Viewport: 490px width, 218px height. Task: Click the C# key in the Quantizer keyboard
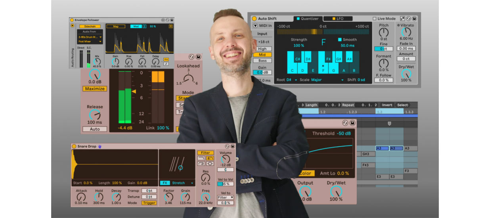coord(297,57)
